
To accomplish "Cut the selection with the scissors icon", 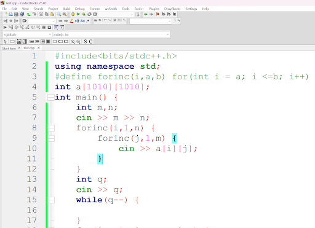I will tap(41, 14).
